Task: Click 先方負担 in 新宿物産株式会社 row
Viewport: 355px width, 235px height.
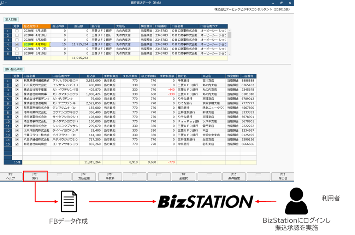Action: pos(111,126)
